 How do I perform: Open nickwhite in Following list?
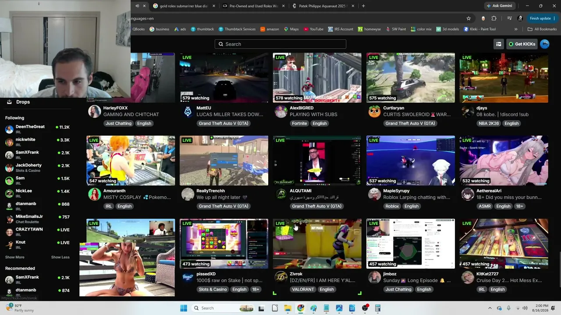[37, 142]
